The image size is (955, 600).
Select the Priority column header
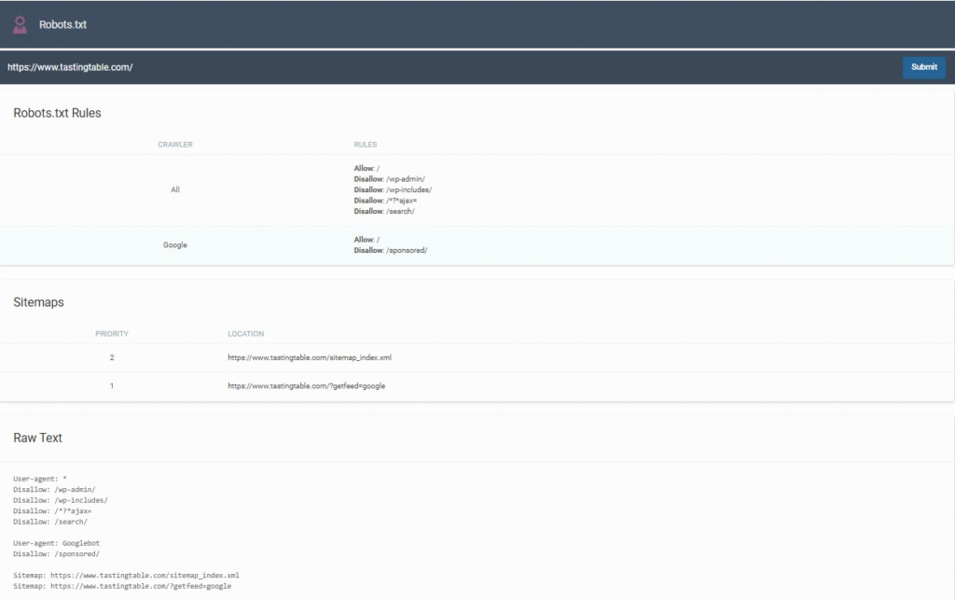coord(112,333)
